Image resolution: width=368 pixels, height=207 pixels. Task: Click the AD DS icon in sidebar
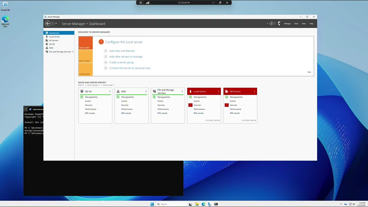(47, 44)
